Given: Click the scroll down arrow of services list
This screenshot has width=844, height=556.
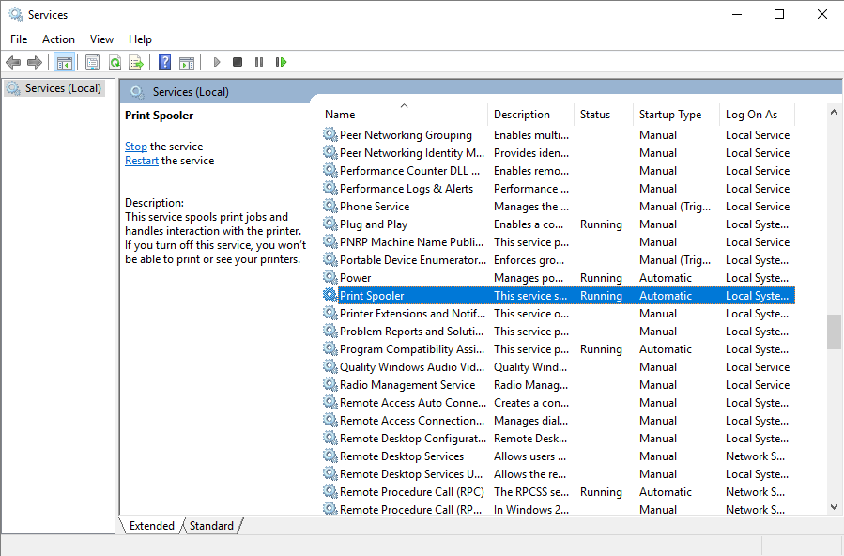Looking at the screenshot, I should click(834, 507).
